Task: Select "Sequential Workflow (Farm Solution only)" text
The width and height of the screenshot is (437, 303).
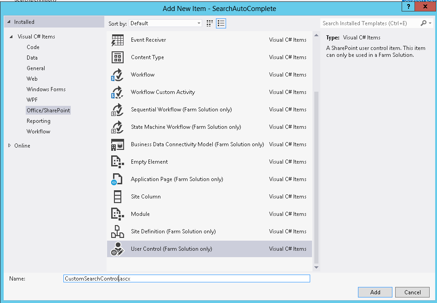Action: (x=182, y=110)
